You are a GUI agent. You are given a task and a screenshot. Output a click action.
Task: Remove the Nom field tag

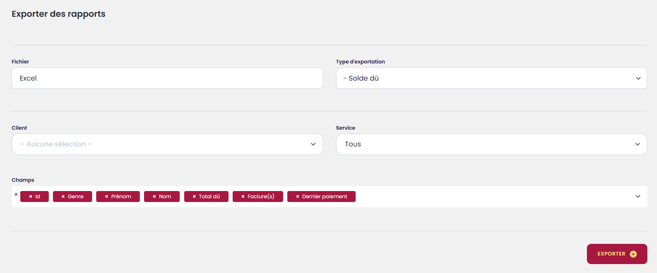(154, 197)
